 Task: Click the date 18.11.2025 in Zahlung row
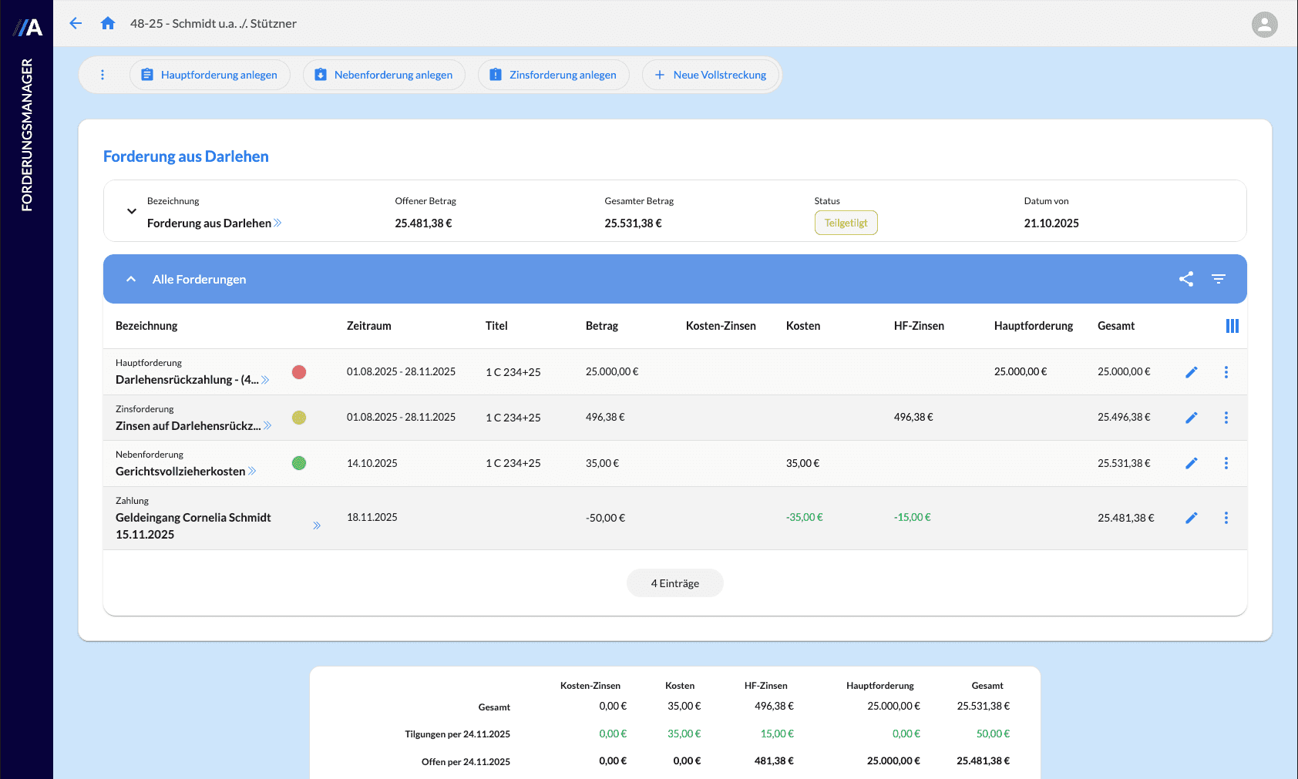click(x=372, y=517)
